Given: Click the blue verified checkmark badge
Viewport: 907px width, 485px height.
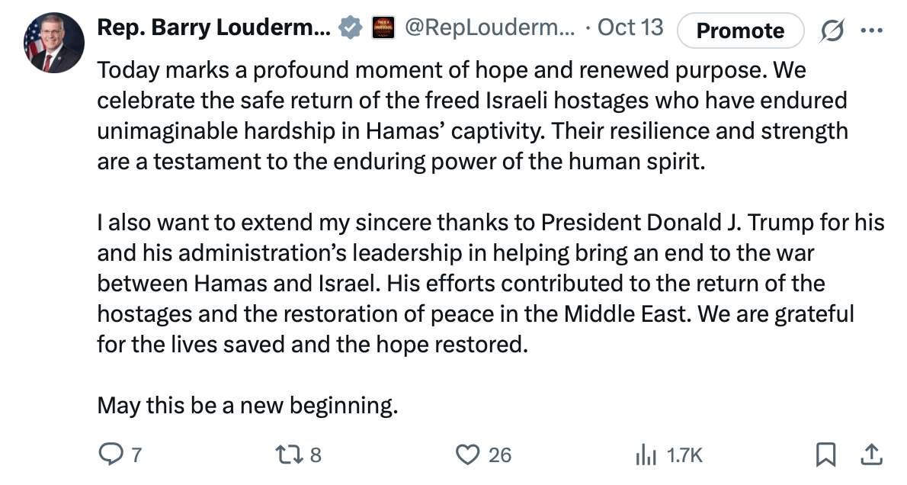Looking at the screenshot, I should point(350,28).
